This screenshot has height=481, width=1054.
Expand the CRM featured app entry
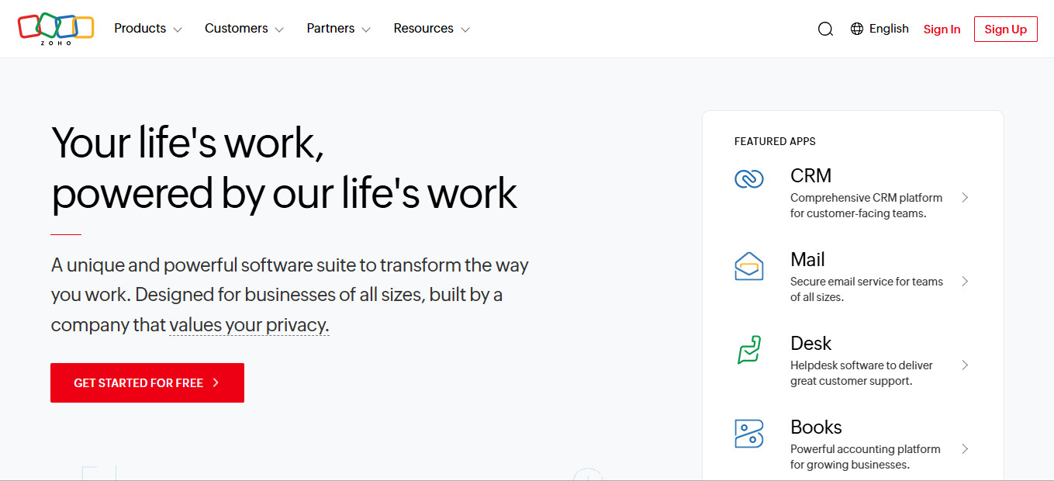point(965,197)
